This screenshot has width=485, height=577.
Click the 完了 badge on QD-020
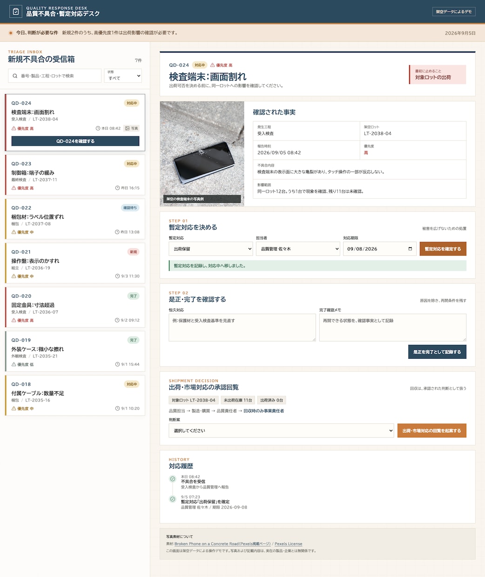click(x=134, y=296)
